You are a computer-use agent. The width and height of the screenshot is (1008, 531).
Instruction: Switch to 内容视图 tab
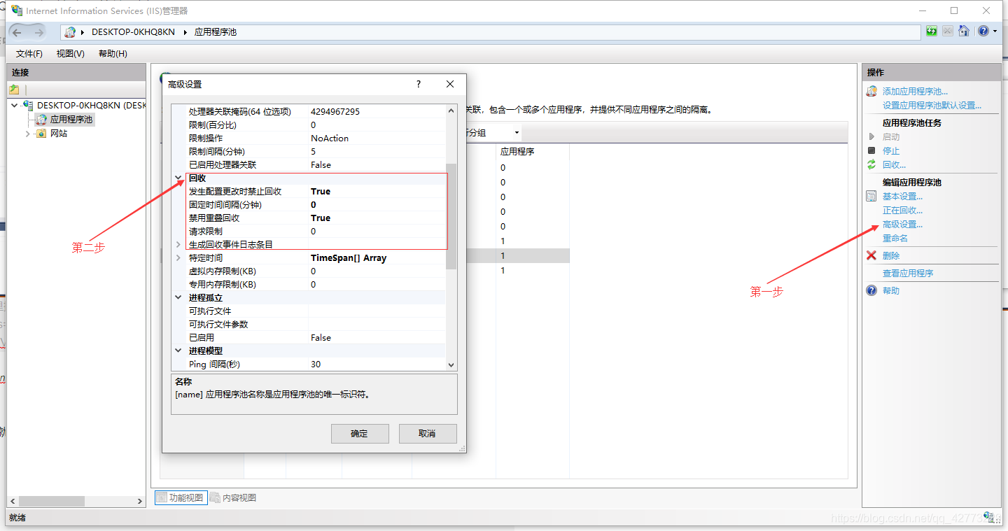coord(233,497)
